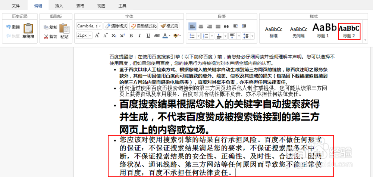The image size is (373, 177).
Task: Expand the styles gallery arrow
Action: 366,40
